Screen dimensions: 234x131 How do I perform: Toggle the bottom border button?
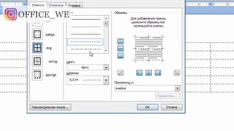120,56
